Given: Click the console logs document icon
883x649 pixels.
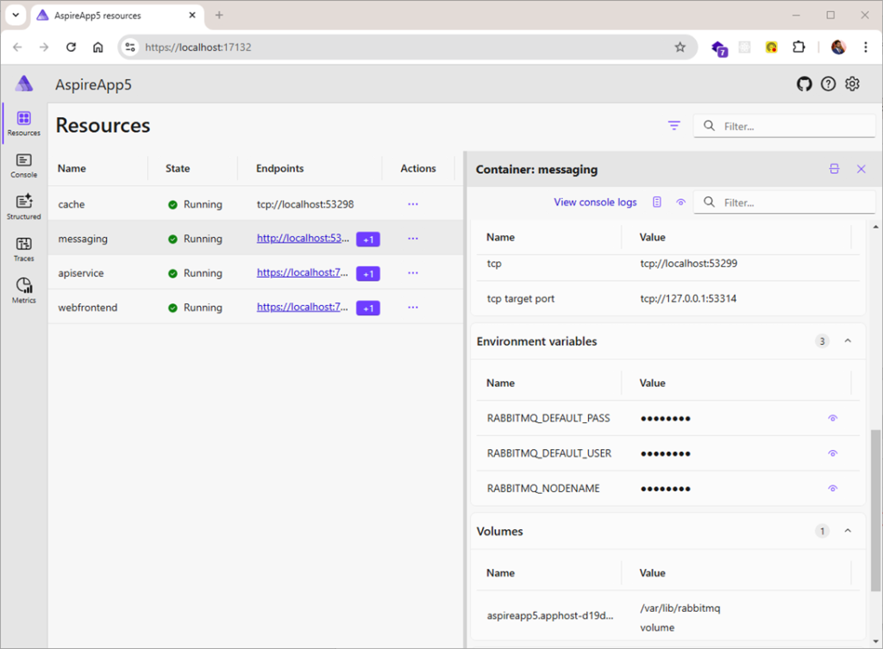Looking at the screenshot, I should (x=657, y=203).
